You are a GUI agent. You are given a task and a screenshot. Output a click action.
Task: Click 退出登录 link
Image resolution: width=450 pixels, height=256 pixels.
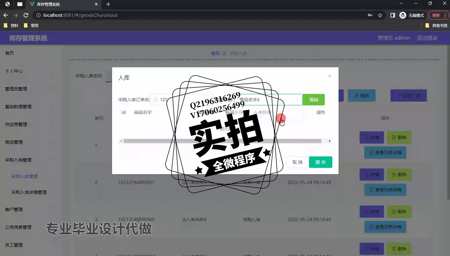pyautogui.click(x=427, y=38)
